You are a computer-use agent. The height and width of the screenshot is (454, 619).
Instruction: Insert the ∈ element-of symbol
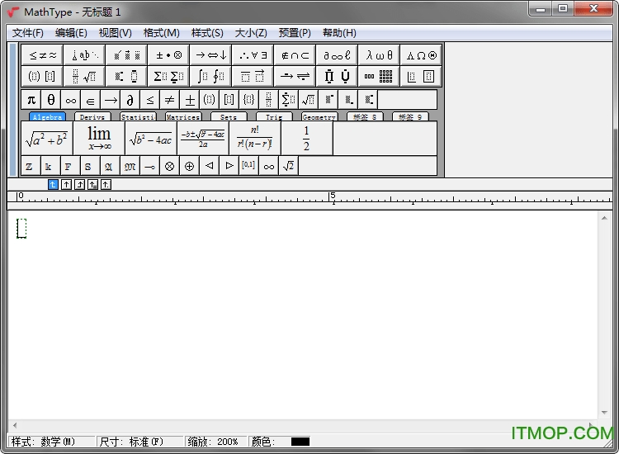click(x=91, y=100)
